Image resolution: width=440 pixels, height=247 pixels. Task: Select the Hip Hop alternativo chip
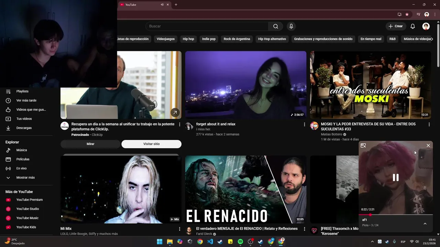tap(272, 39)
